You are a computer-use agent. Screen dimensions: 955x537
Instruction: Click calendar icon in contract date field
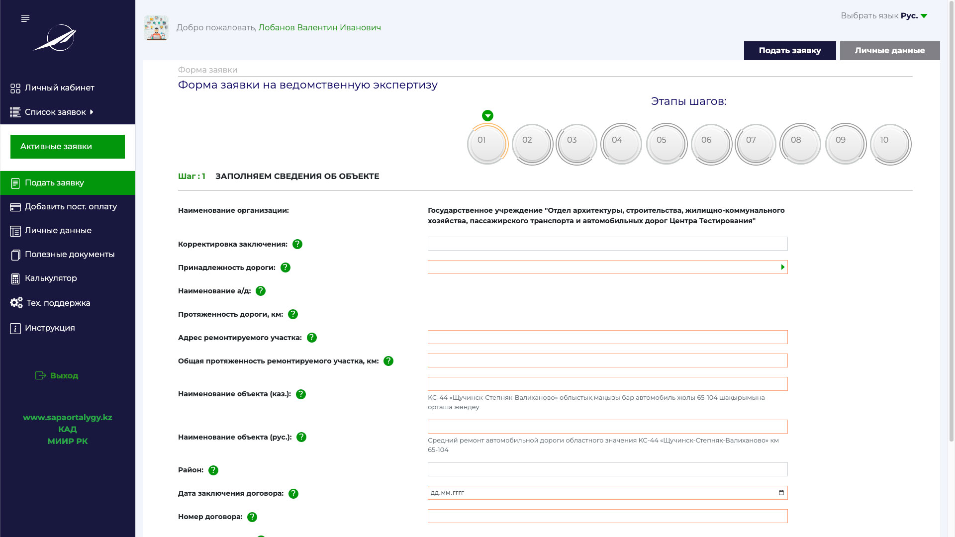point(781,493)
